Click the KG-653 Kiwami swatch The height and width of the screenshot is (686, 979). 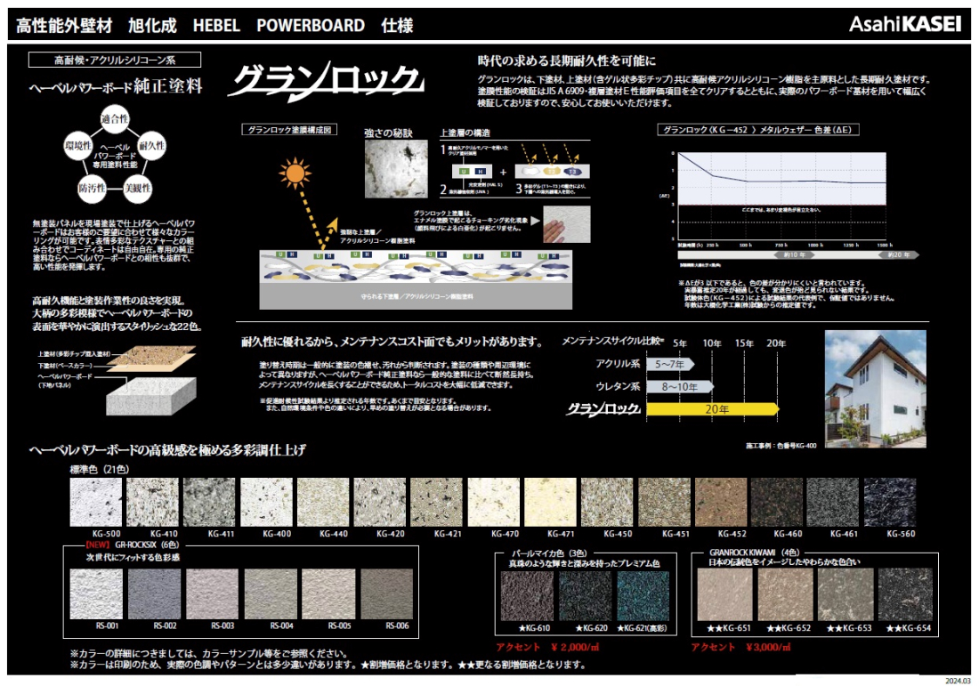pyautogui.click(x=845, y=595)
